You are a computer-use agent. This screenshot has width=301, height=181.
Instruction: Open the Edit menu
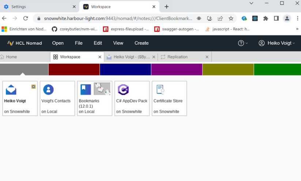pos(98,43)
